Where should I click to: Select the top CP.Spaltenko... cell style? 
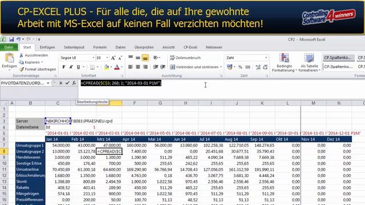tap(338, 58)
